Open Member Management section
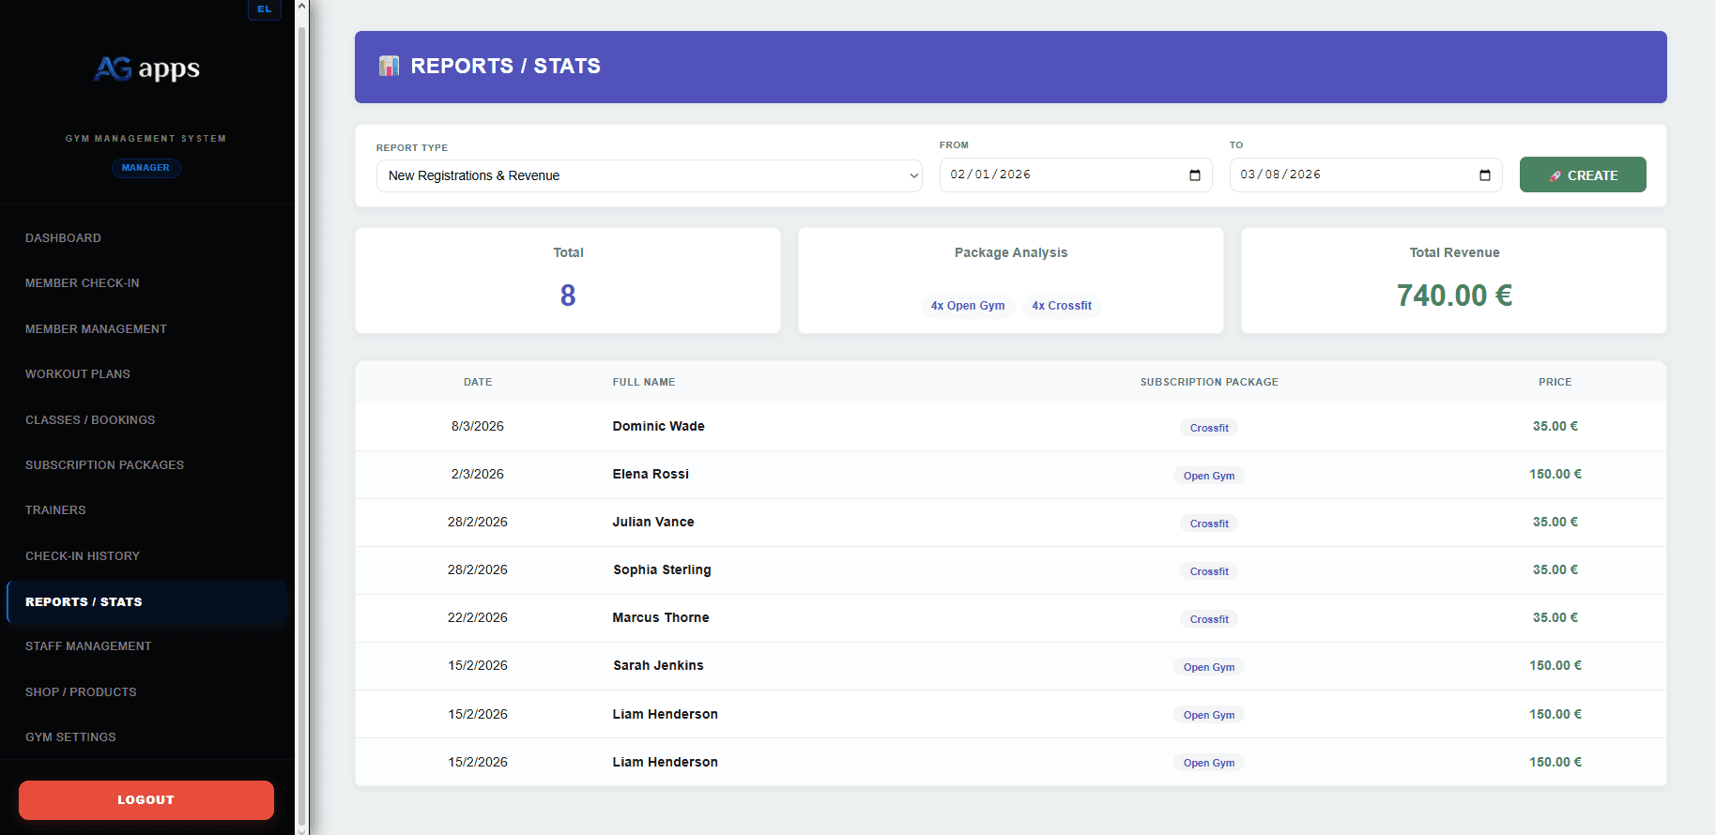 pyautogui.click(x=96, y=329)
